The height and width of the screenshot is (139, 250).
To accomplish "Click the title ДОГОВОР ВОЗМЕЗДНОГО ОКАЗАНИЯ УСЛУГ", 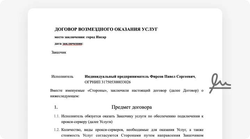I will pos(106,29).
